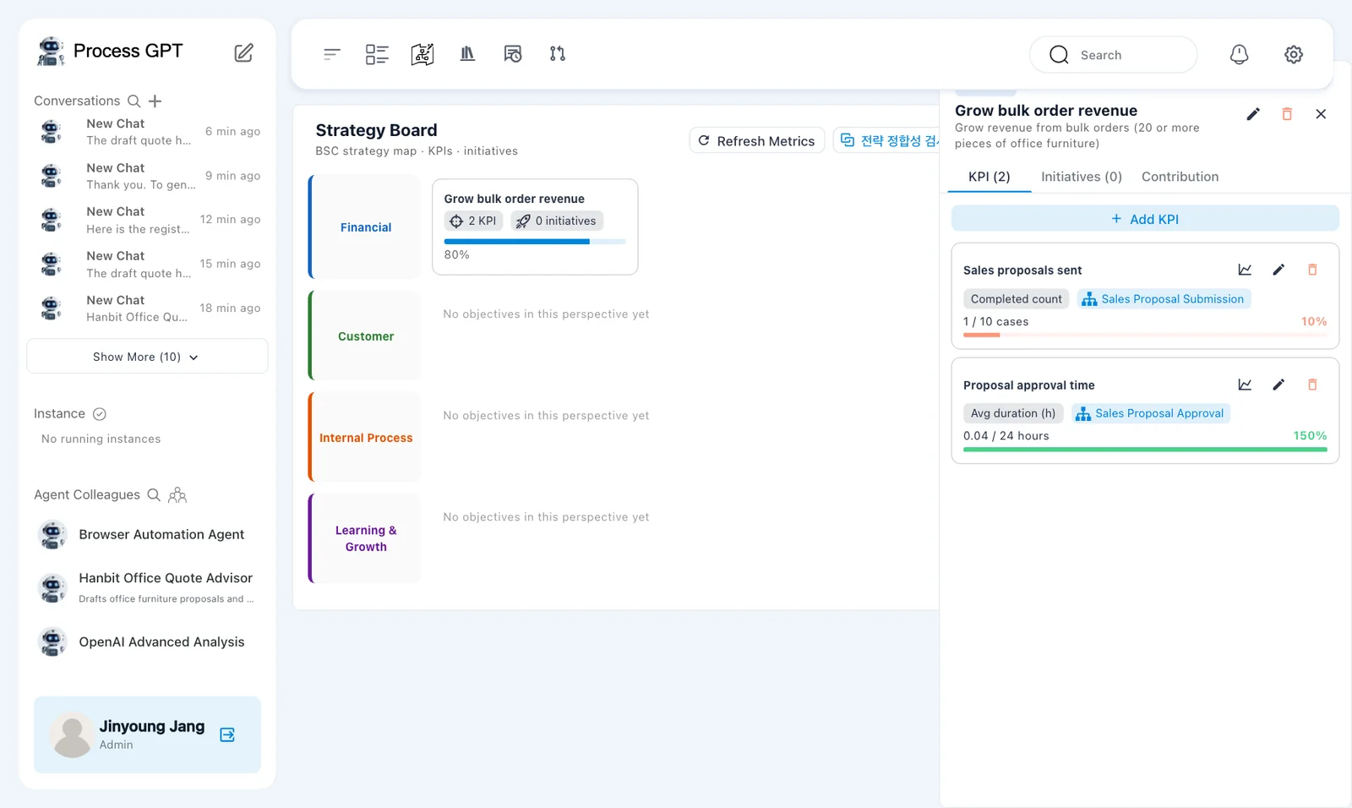Open the list layout icon in the top toolbar

(x=377, y=54)
